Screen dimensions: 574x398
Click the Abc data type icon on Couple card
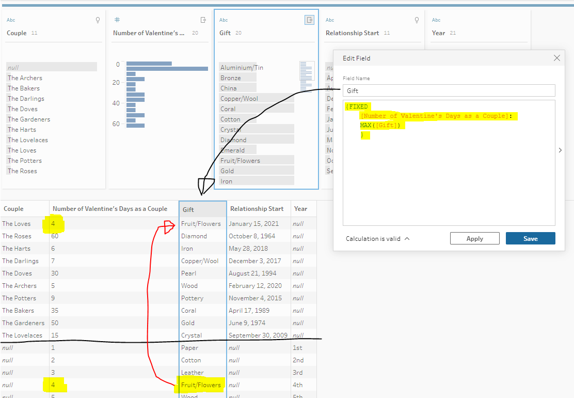11,20
